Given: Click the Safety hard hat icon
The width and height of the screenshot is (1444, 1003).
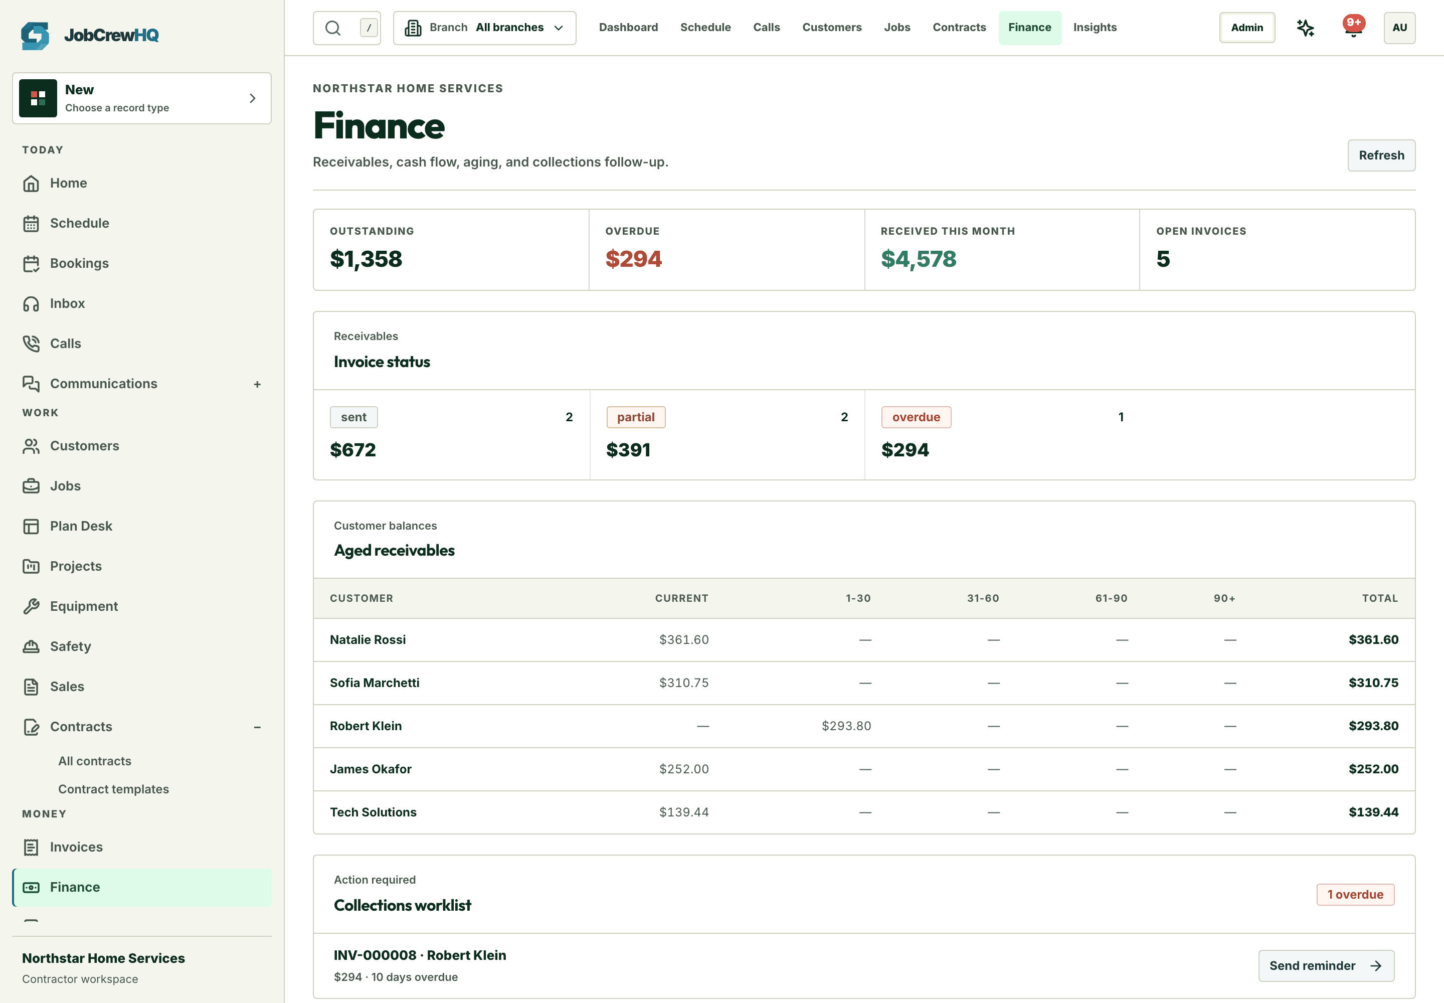Looking at the screenshot, I should pyautogui.click(x=31, y=646).
